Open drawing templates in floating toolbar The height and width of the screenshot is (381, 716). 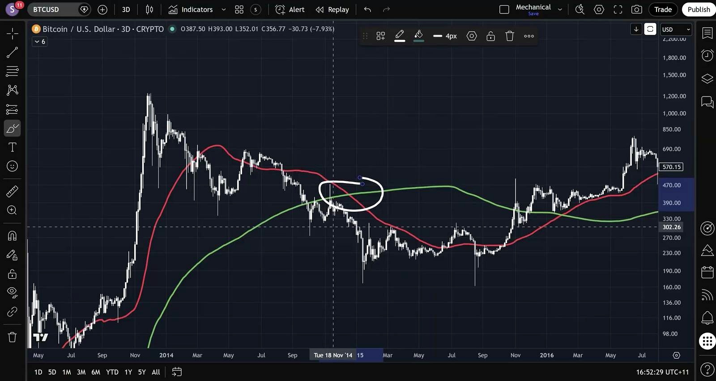tap(381, 36)
